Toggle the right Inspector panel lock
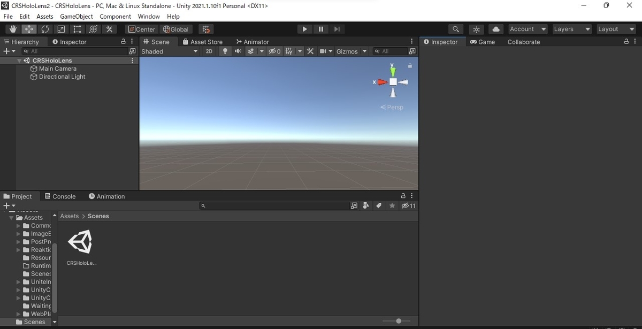642x329 pixels. [x=627, y=42]
